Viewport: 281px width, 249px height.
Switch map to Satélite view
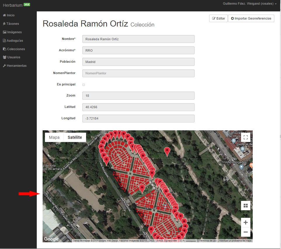[x=75, y=137]
